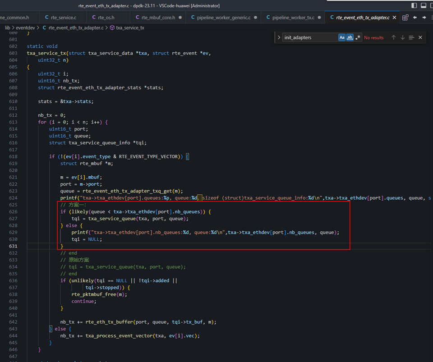433x362 pixels.
Task: Close the find widget
Action: [x=420, y=37]
